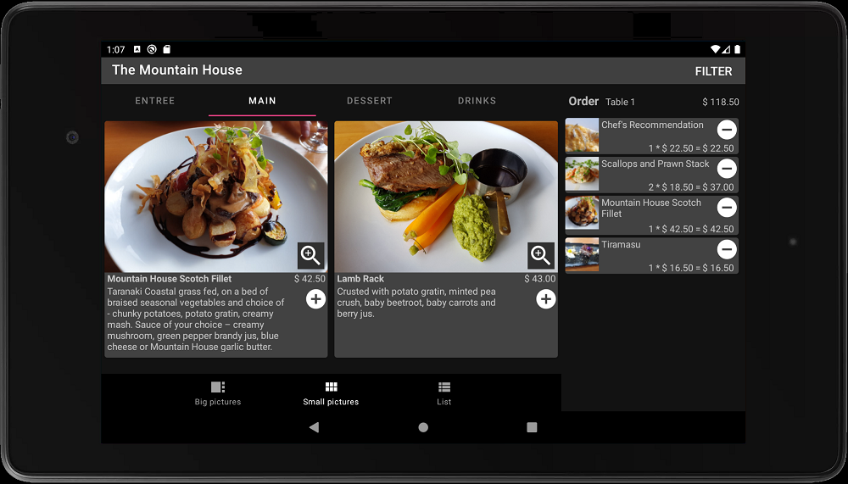This screenshot has height=484, width=848.
Task: Remove Chef's Recommendation from order
Action: click(727, 130)
